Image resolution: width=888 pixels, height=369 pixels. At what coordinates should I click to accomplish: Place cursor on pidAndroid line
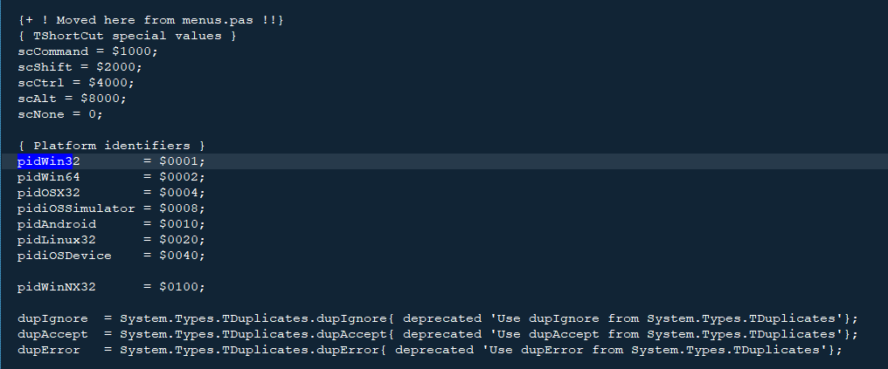(x=112, y=224)
